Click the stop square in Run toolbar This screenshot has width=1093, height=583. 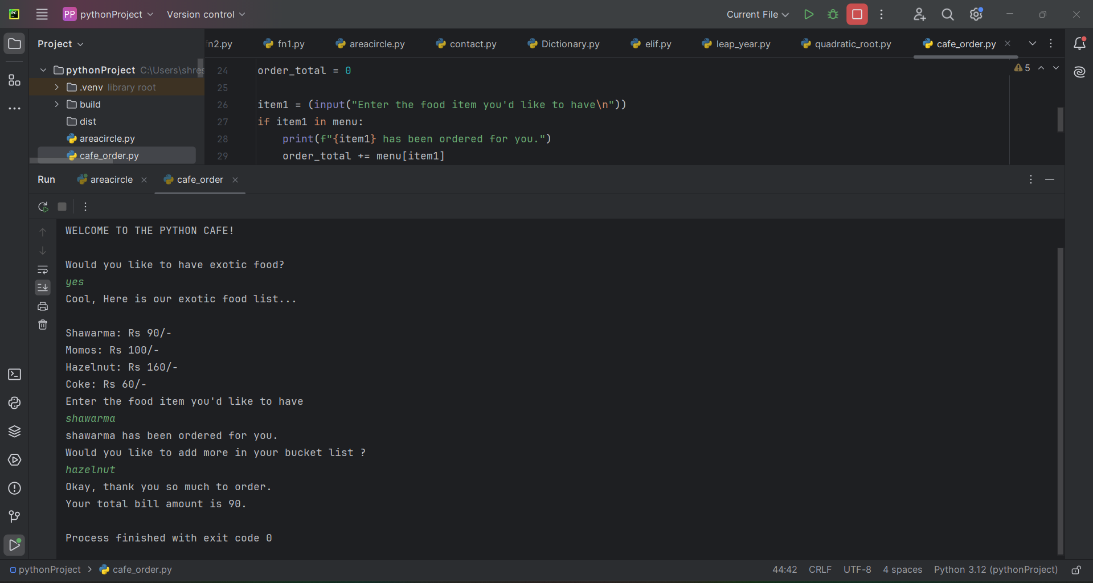[62, 207]
